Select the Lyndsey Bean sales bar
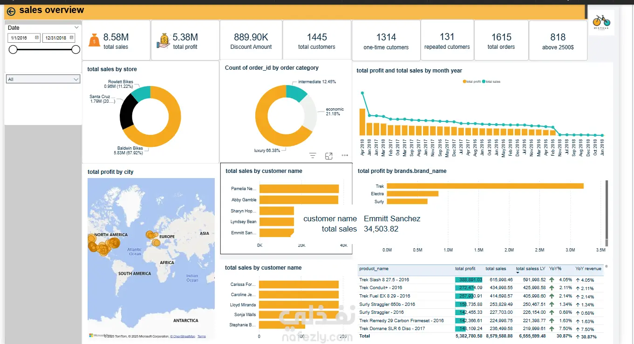The width and height of the screenshot is (634, 344). tap(277, 222)
